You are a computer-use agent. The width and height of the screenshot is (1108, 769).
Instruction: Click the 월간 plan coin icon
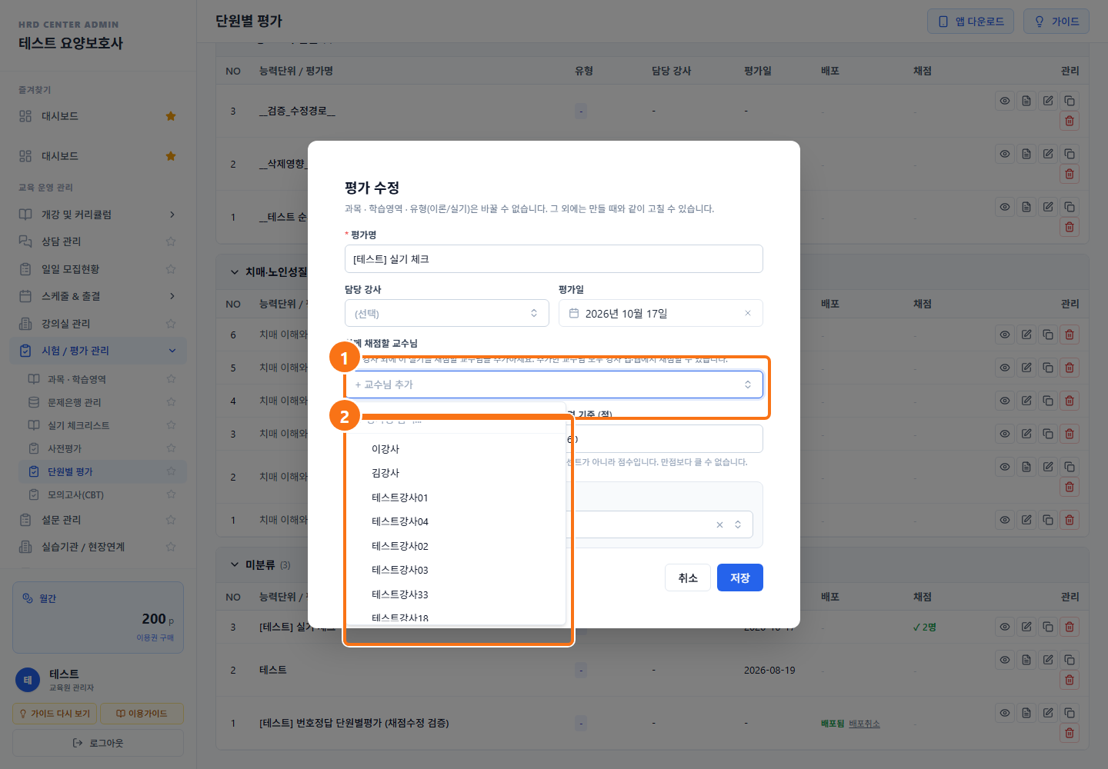click(28, 598)
